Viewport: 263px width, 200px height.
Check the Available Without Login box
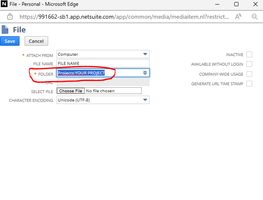tap(249, 64)
